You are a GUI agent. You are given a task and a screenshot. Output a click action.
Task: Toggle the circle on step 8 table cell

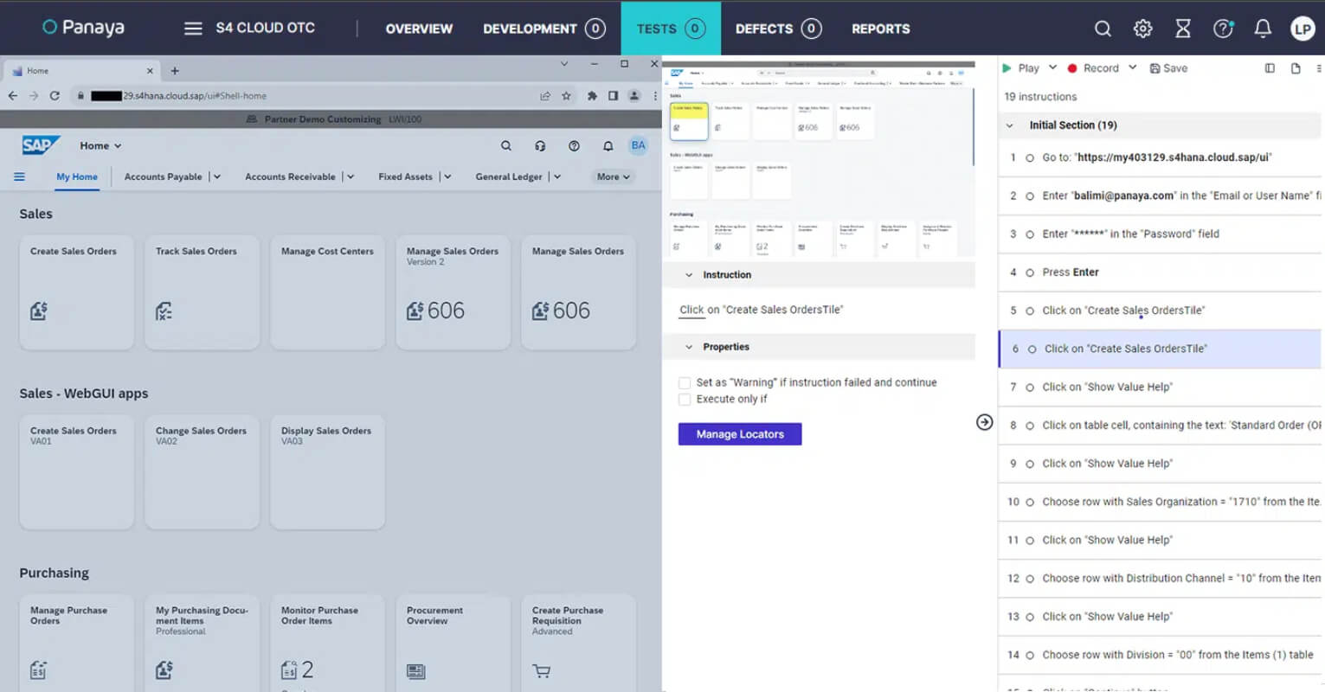coord(1030,426)
